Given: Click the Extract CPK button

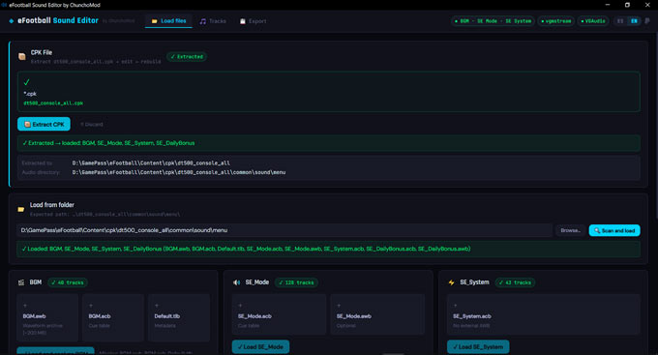Looking at the screenshot, I should click(x=45, y=124).
